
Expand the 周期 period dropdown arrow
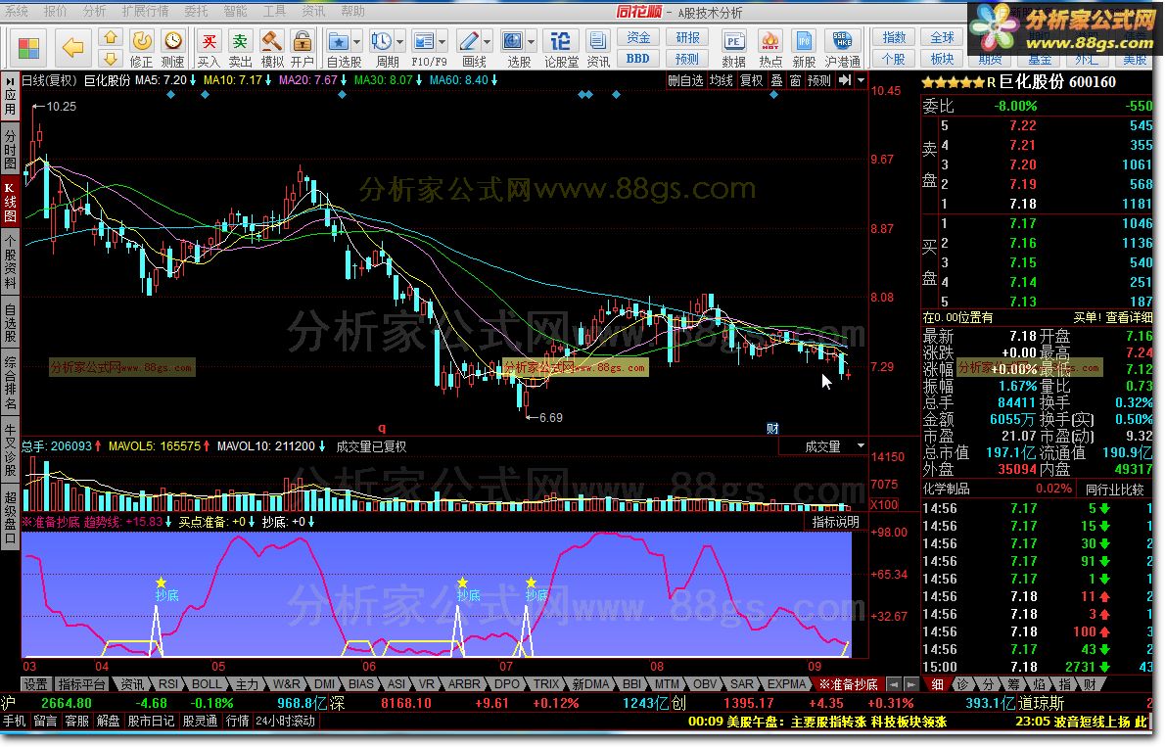point(400,42)
